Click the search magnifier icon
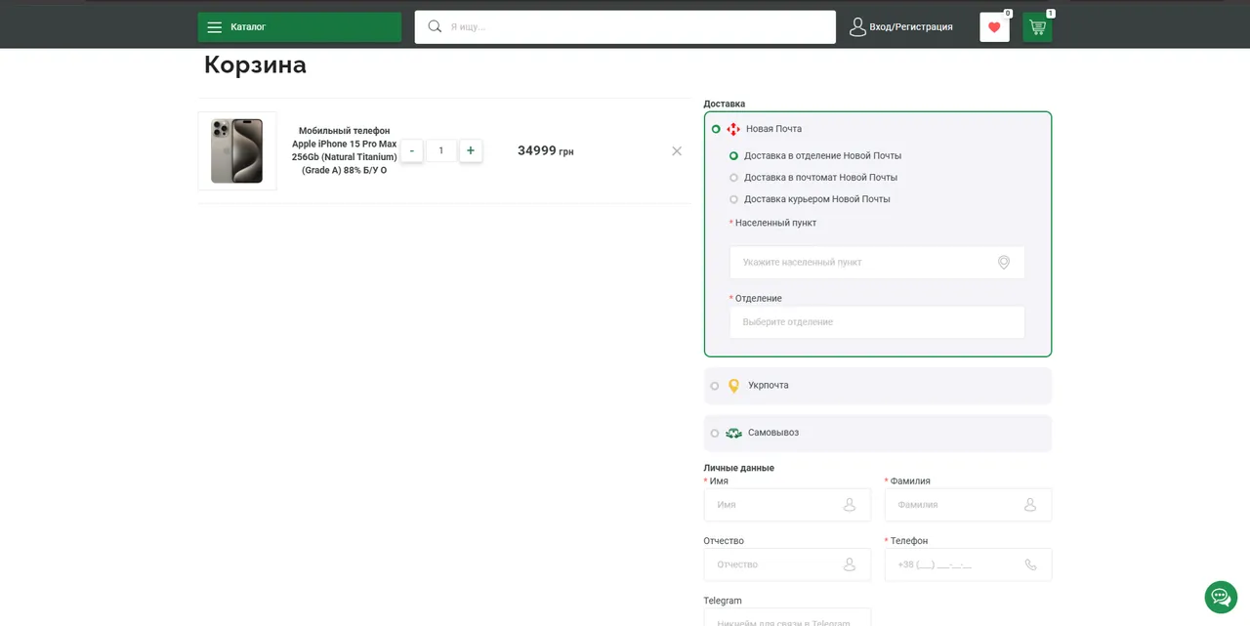 tap(435, 26)
